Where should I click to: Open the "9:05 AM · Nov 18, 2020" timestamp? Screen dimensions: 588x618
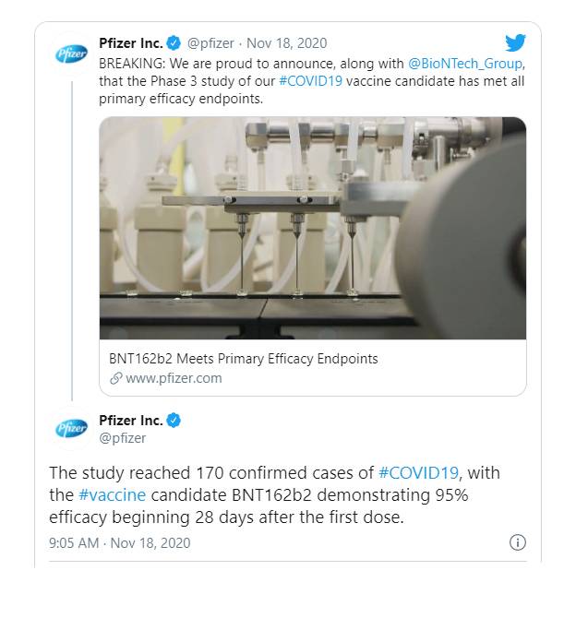119,542
